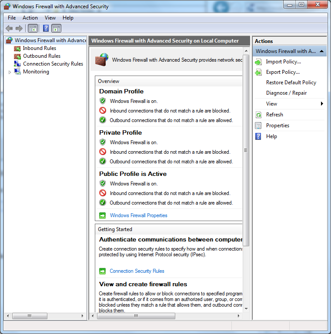Select Diagnose / Repair action

[x=286, y=93]
